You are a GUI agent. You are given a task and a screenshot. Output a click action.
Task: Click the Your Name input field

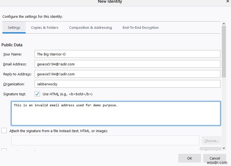[x=127, y=54]
